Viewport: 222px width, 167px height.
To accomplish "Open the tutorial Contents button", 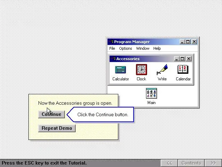I will click(191, 163).
